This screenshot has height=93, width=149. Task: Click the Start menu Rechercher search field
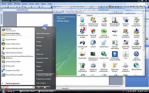pos(18,87)
